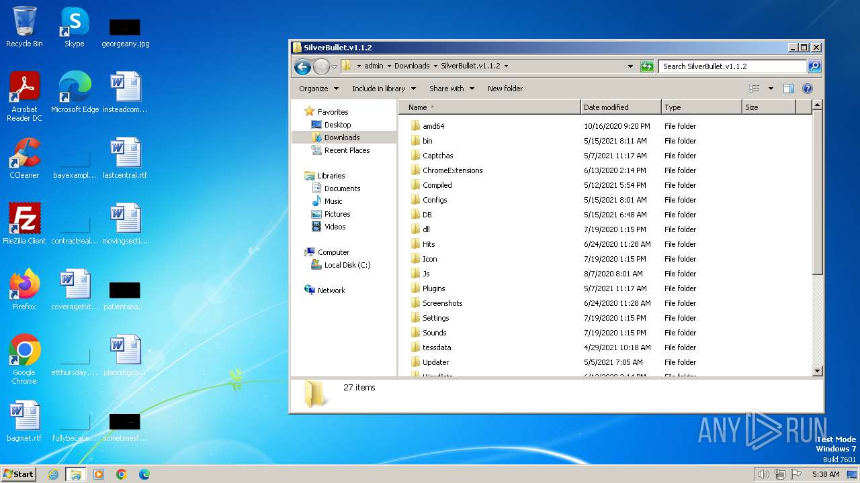The height and width of the screenshot is (483, 860).
Task: Select Documents library in navigation pane
Action: 342,189
